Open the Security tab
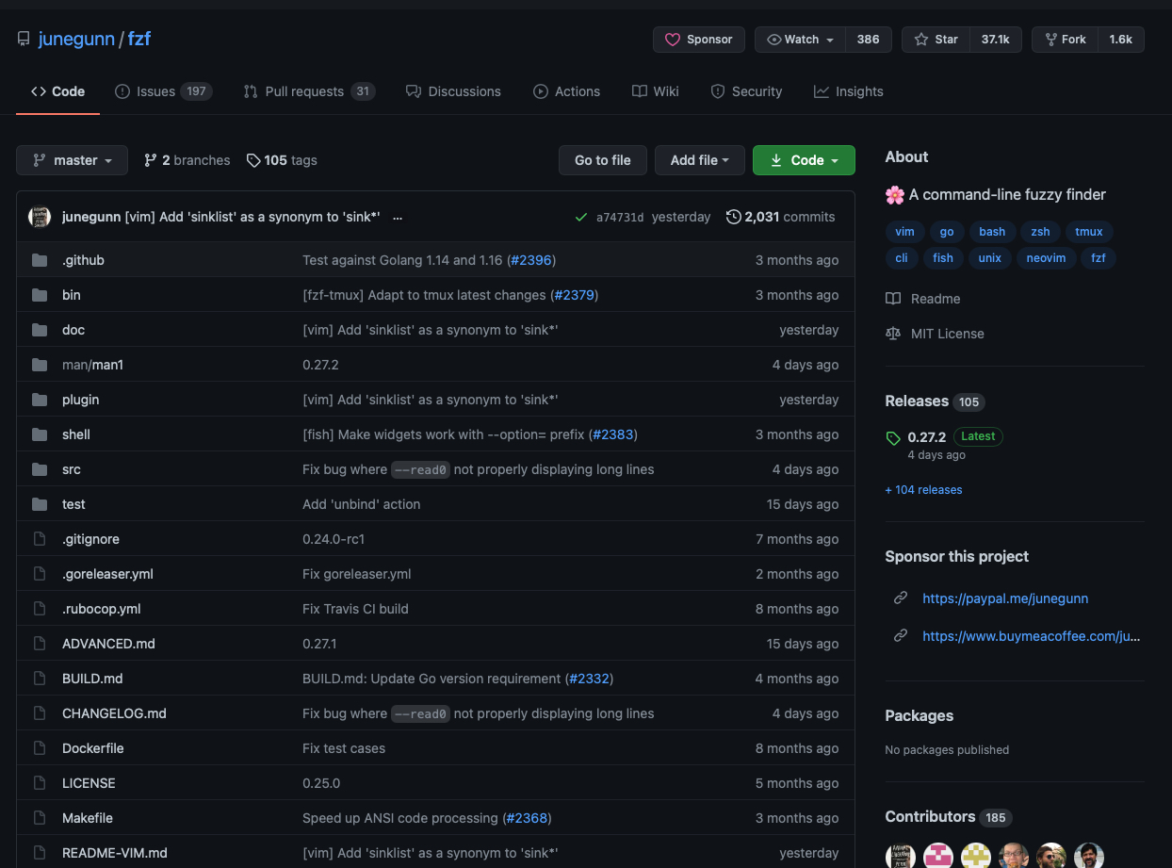 (746, 91)
